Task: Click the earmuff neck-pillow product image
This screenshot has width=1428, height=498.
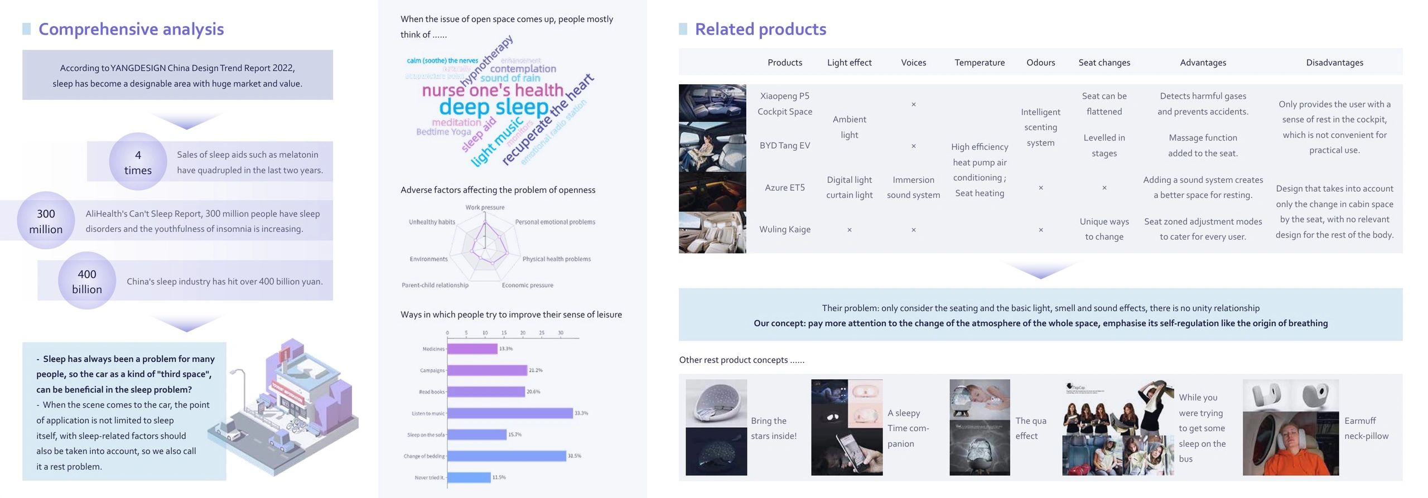Action: pyautogui.click(x=1291, y=428)
